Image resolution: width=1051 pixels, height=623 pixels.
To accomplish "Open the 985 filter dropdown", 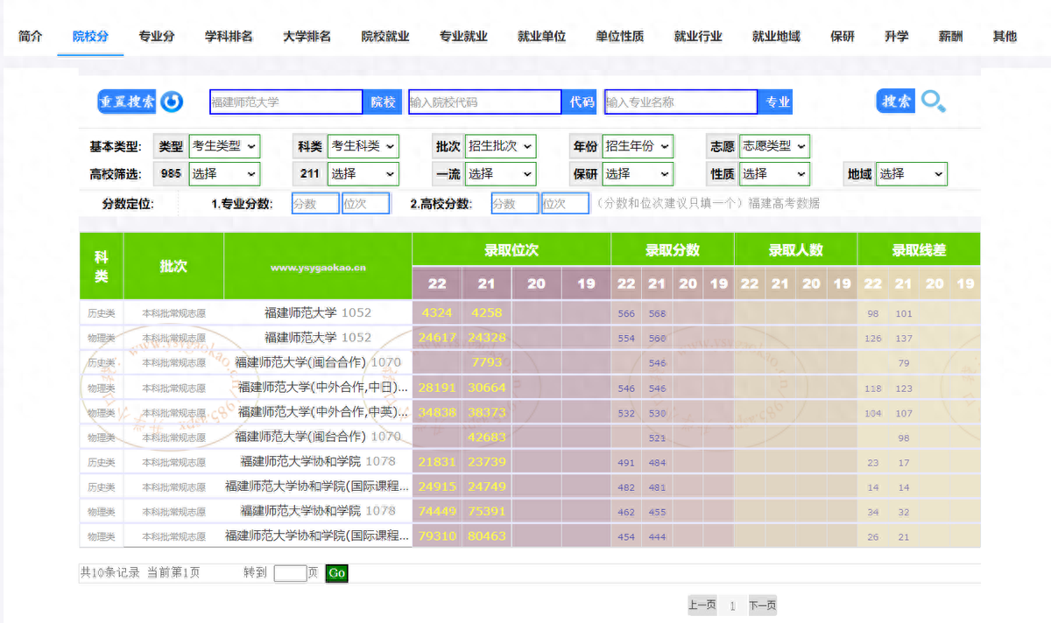I will [x=225, y=174].
